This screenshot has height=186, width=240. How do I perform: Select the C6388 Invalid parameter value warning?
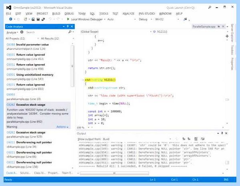38,46
